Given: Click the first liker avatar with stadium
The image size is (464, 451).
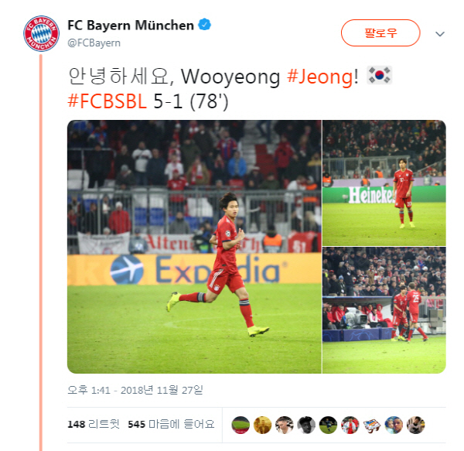Looking at the screenshot, I should tap(241, 425).
